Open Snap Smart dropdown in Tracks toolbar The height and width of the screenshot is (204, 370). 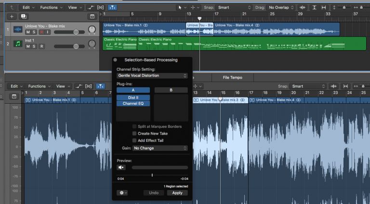pyautogui.click(x=234, y=8)
